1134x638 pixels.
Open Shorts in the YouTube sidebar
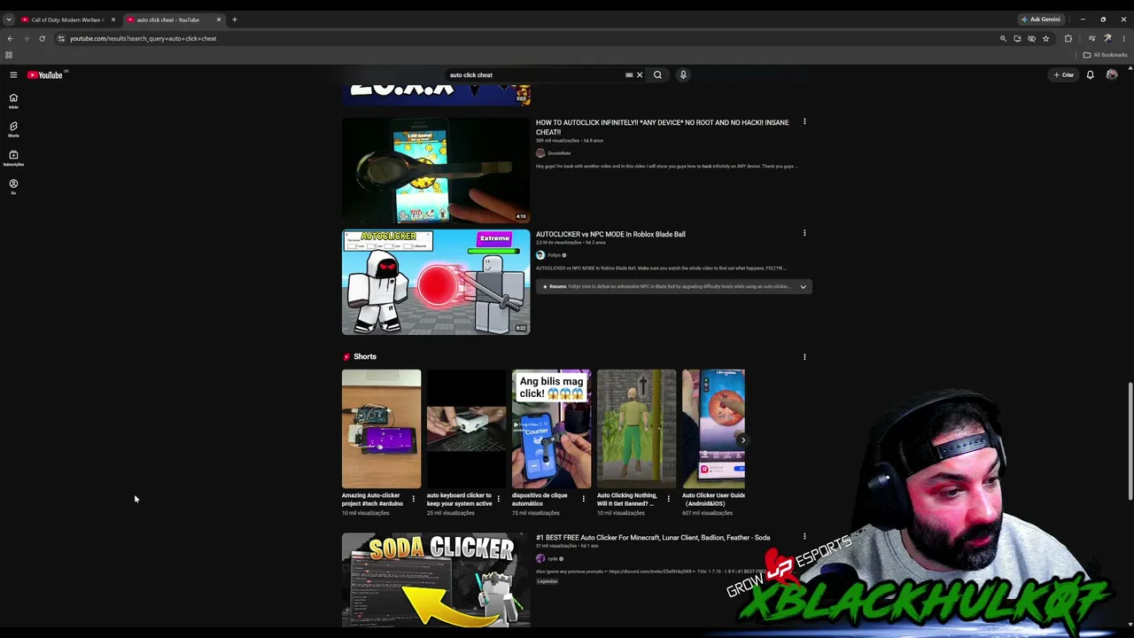pyautogui.click(x=13, y=129)
